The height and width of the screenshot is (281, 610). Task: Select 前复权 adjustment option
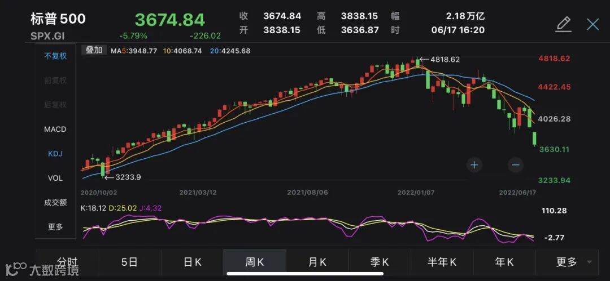(x=55, y=81)
